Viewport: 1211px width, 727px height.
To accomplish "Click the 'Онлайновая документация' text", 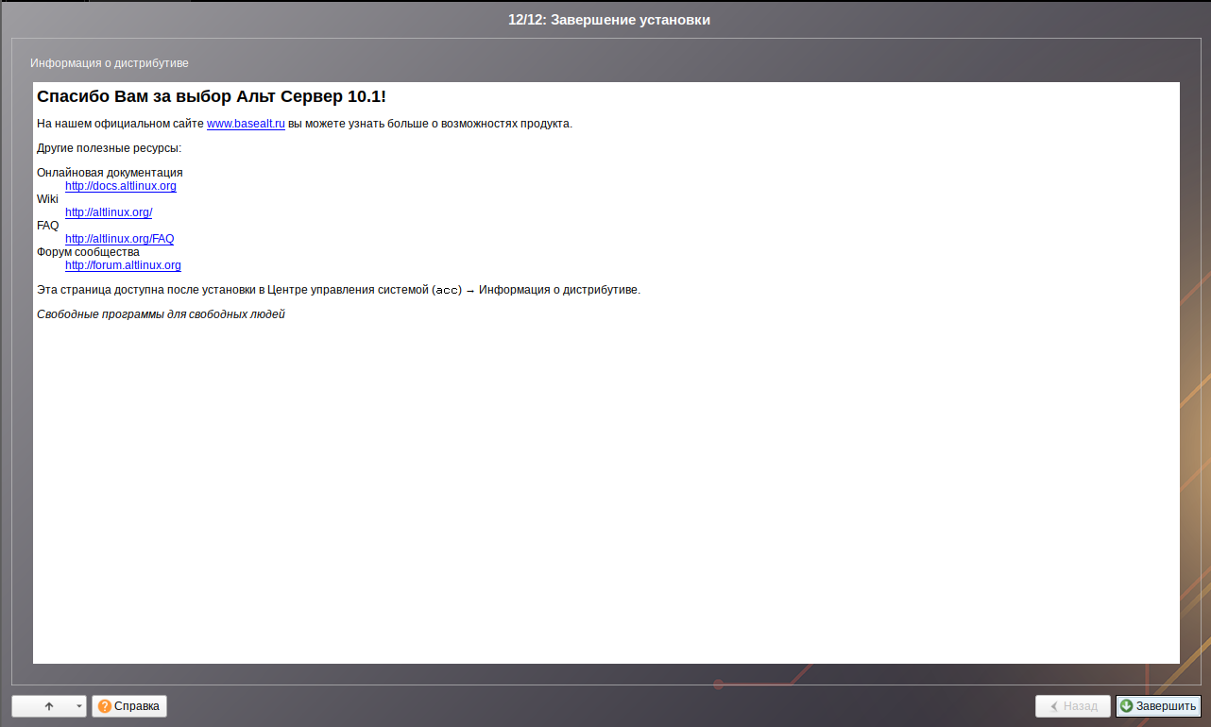I will click(x=110, y=173).
